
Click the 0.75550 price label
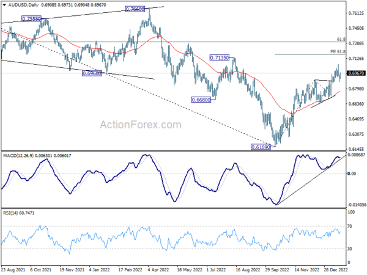(x=31, y=18)
